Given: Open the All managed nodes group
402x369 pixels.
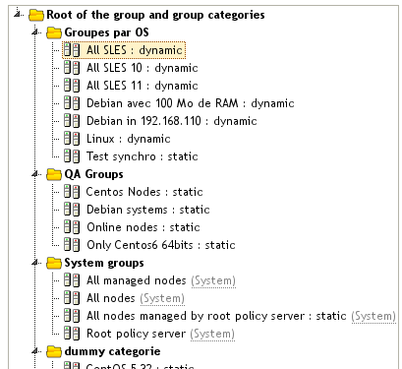Looking at the screenshot, I should pyautogui.click(x=137, y=280).
